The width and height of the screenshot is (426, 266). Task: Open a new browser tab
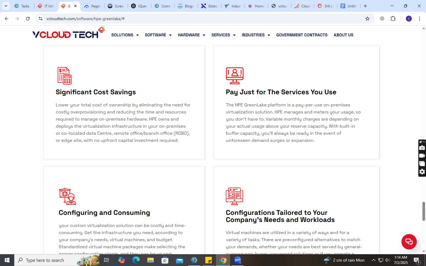pyautogui.click(x=365, y=6)
